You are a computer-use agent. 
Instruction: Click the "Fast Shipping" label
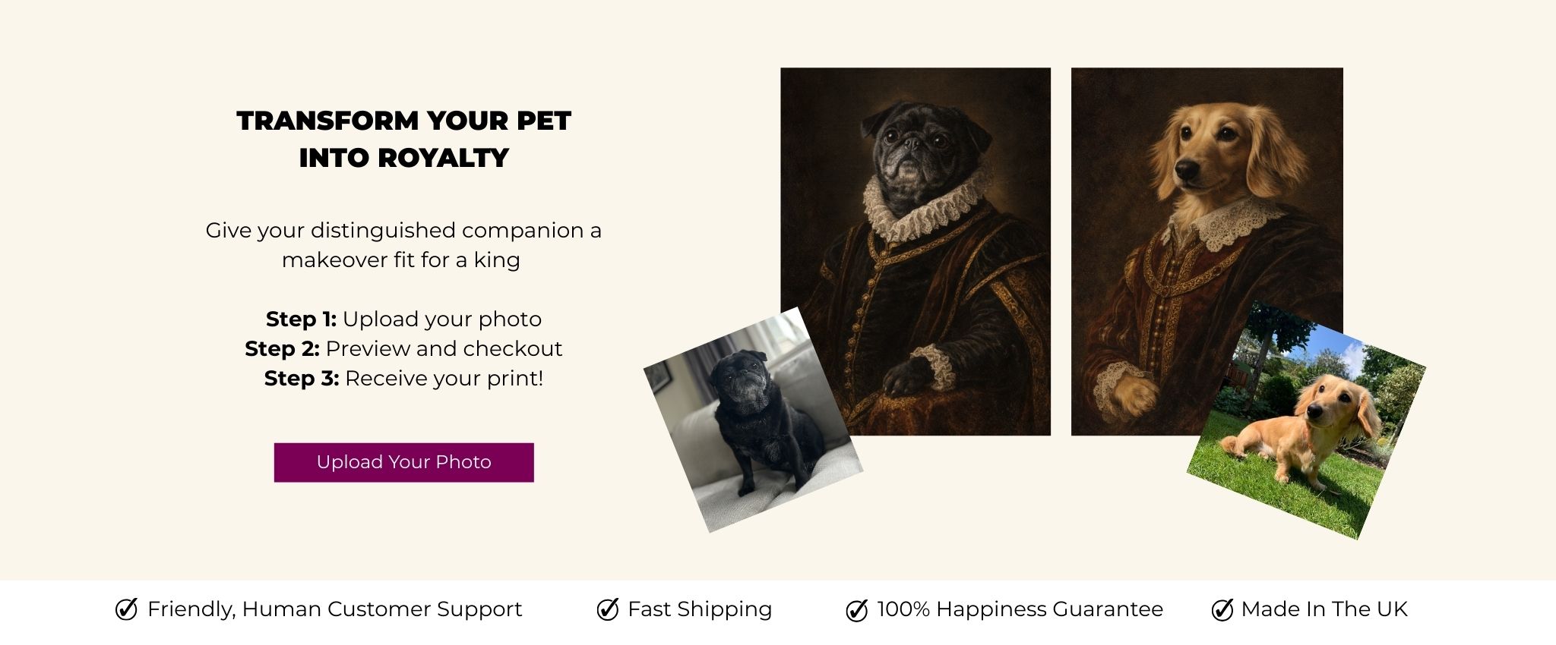699,609
